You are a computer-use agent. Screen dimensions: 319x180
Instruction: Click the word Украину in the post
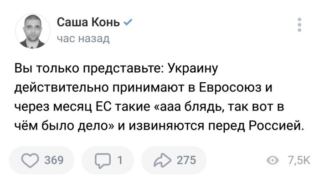point(193,69)
